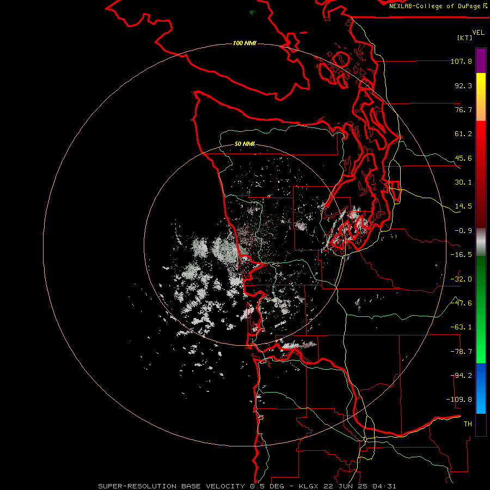Image resolution: width=490 pixels, height=490 pixels.
Task: Click the TH threshold label in legend
Action: (x=468, y=424)
